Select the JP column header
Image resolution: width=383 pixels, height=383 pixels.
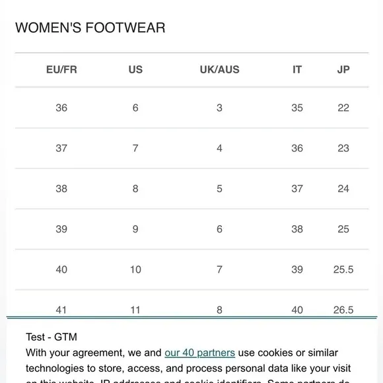[x=343, y=69]
